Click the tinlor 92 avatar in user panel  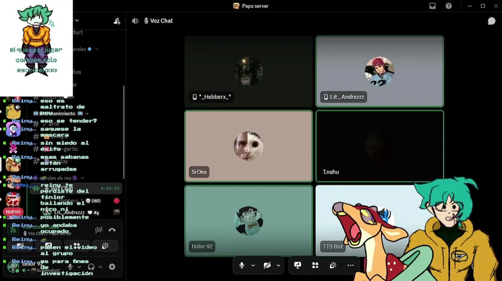[x=13, y=267]
